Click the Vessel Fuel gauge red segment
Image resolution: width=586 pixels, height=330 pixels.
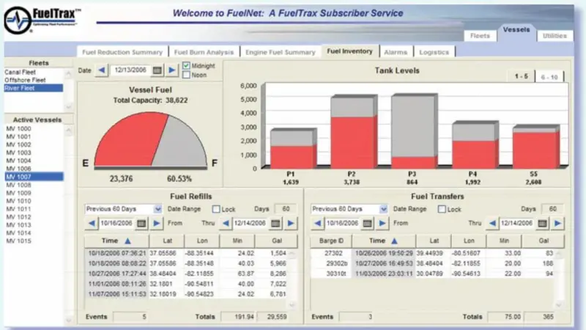[129, 140]
